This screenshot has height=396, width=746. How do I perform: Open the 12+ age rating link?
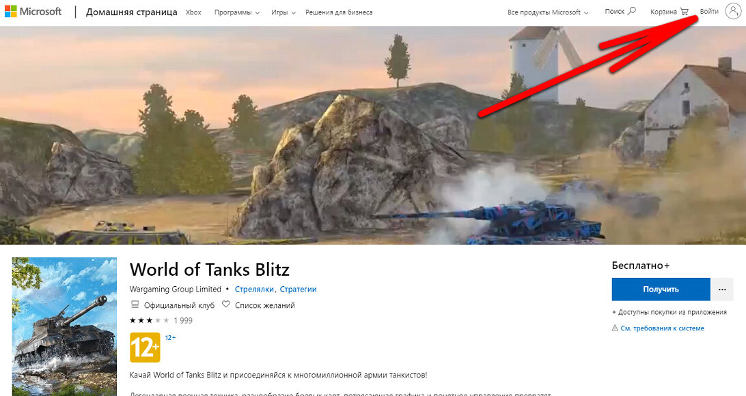(x=170, y=337)
